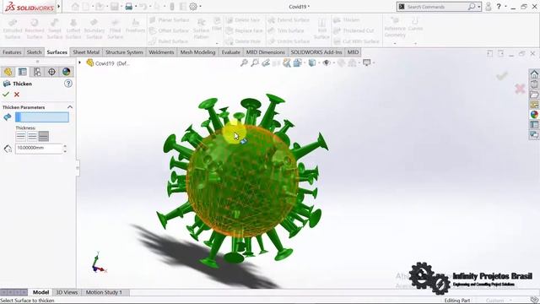Open the ConfigurationManager tab
Screen dimensions: 540x304
pos(37,72)
